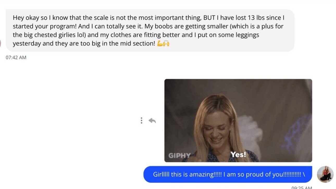The image size is (336, 189).
Task: Open the GIF with the 'Yes!' caption
Action: click(x=238, y=120)
